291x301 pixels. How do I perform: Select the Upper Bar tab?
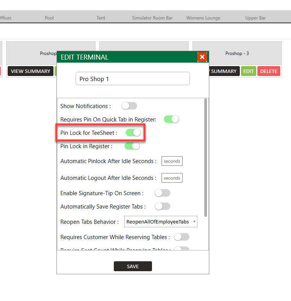(255, 18)
